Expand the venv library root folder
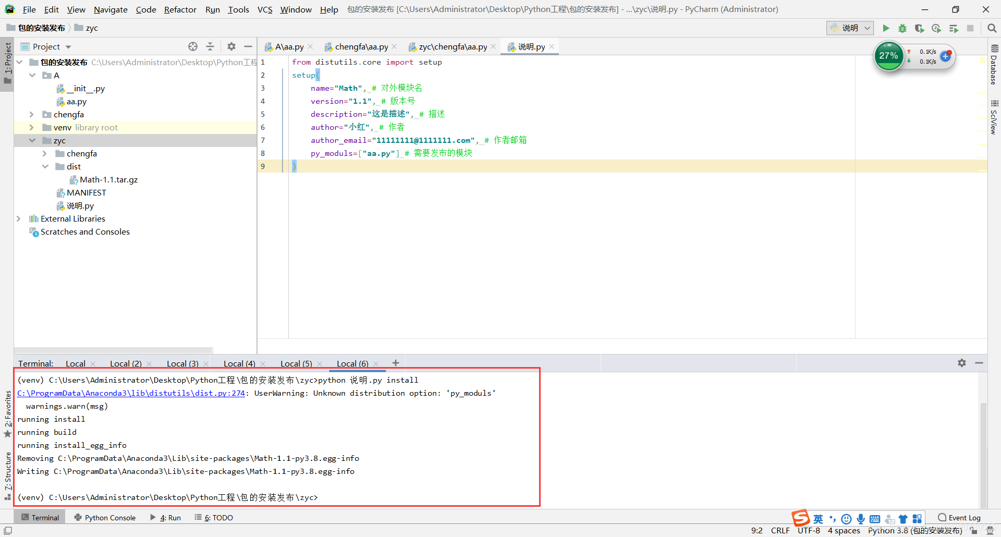Image resolution: width=1001 pixels, height=537 pixels. tap(32, 127)
